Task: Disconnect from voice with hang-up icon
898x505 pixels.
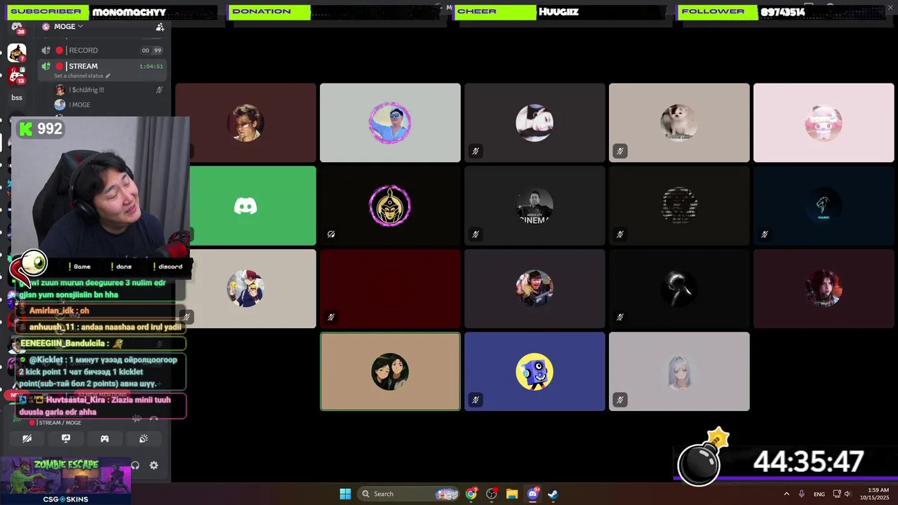Action: pyautogui.click(x=154, y=419)
